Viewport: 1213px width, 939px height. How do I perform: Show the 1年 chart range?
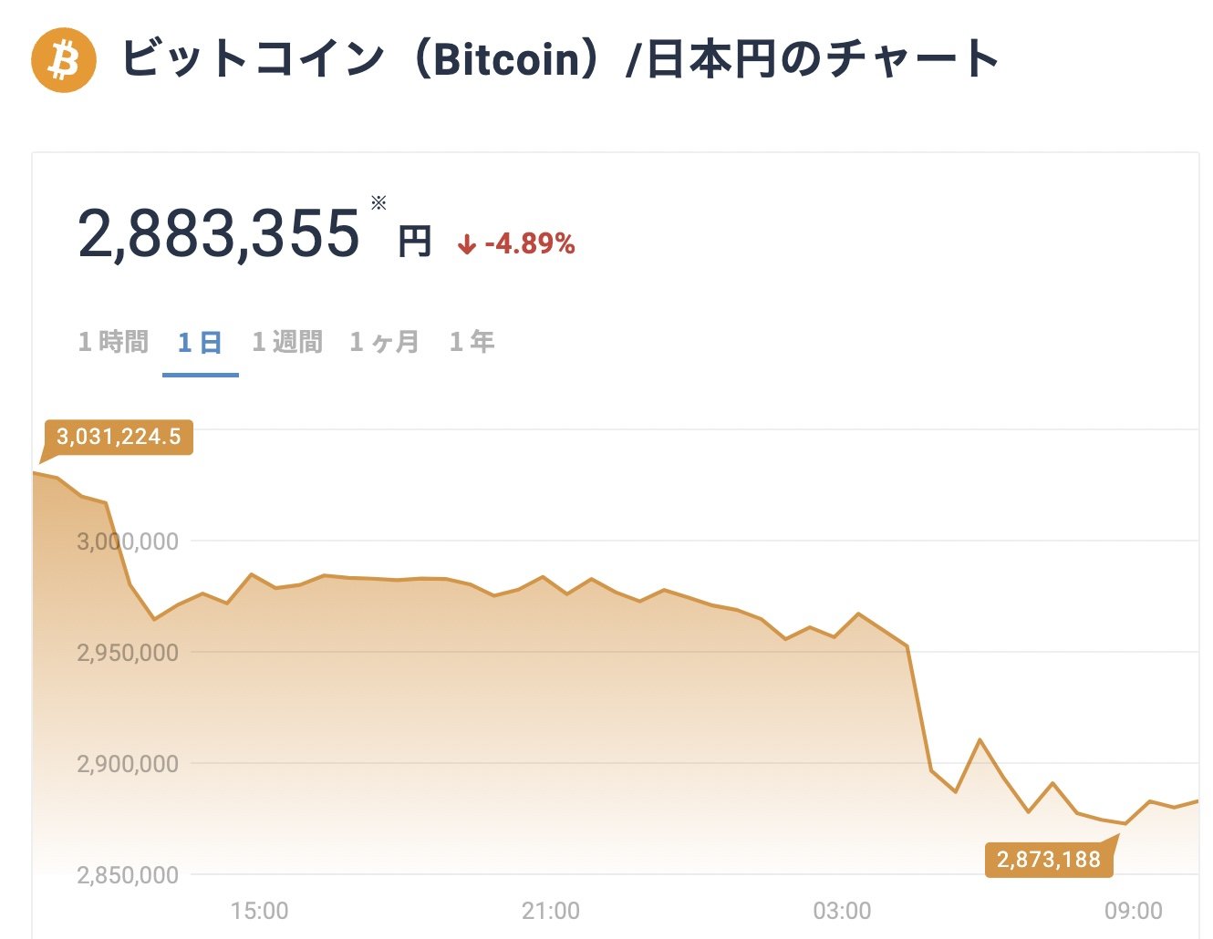(x=472, y=342)
